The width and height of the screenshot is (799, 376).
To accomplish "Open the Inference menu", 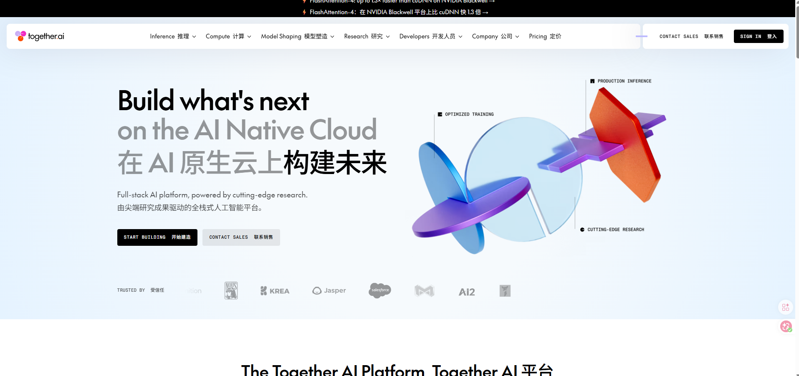I will pos(173,36).
